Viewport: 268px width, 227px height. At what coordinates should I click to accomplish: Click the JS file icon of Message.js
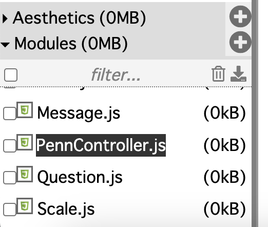25,110
